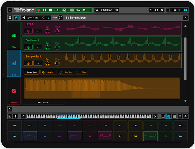Shift keyboard range right
This screenshot has height=149, width=195.
pos(155,116)
